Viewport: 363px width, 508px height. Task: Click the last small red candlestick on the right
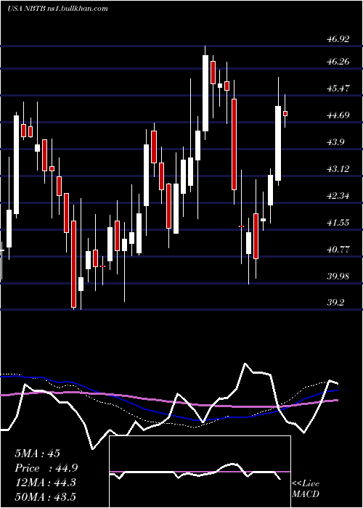pyautogui.click(x=285, y=113)
